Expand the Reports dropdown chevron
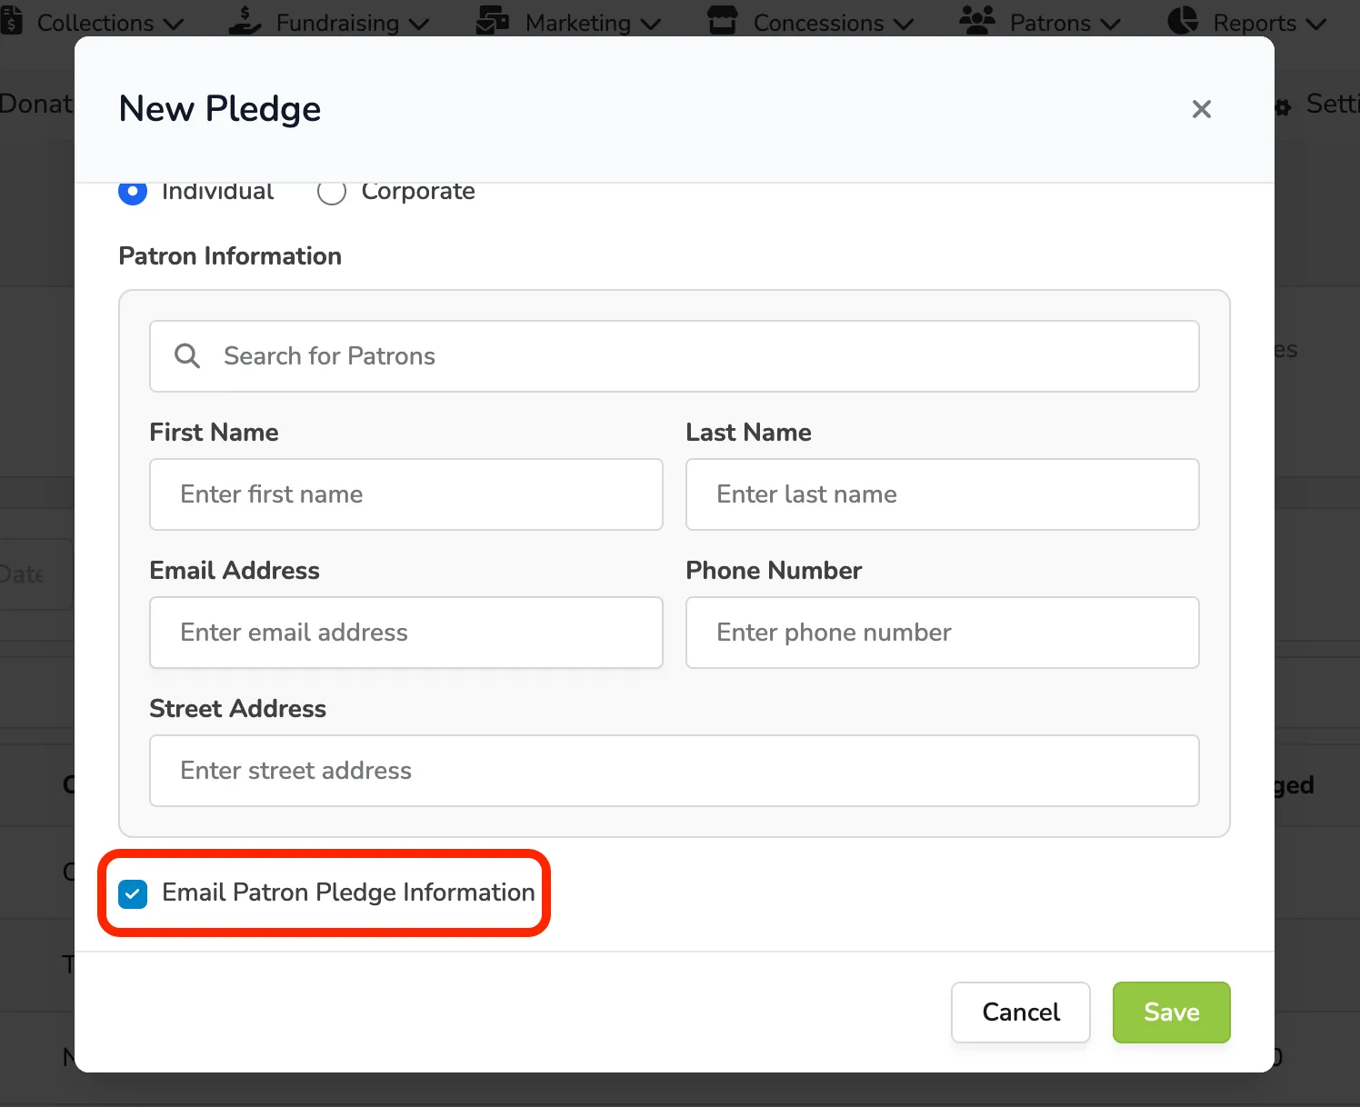The image size is (1360, 1107). point(1316,25)
